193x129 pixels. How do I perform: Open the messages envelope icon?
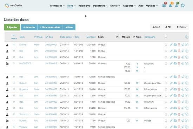[x=164, y=6]
